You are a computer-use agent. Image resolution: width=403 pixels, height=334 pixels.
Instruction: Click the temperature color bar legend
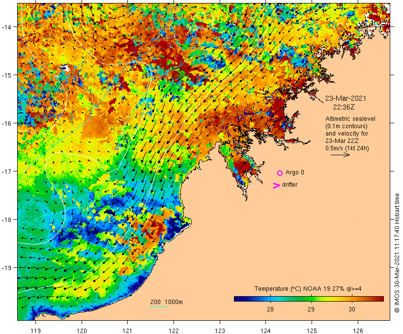tap(309, 299)
